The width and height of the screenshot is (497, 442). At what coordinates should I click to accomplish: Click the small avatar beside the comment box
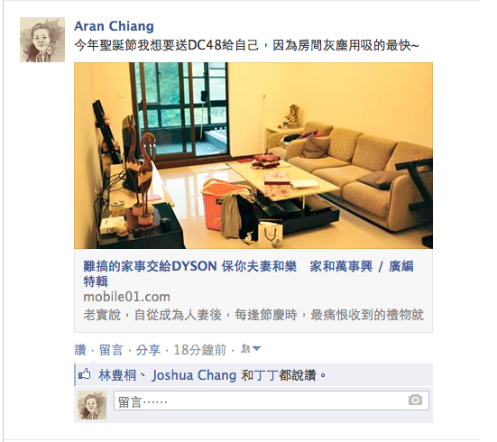tap(92, 405)
